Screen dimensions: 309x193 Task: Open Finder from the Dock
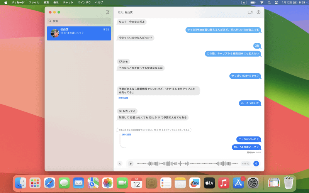coord(20,183)
